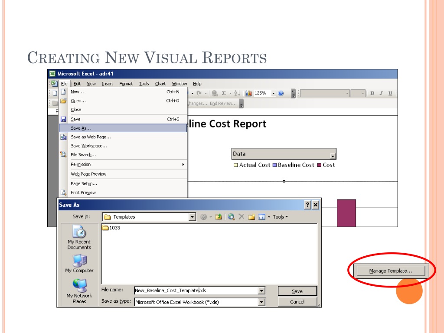Screen dimensions: 444x333
Task: Select Save As... in File menu
Action: click(123, 128)
